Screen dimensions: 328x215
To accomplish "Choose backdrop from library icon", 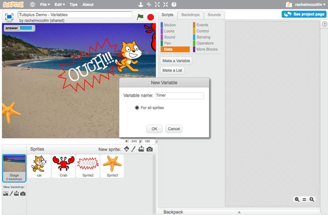I will coord(5,194).
